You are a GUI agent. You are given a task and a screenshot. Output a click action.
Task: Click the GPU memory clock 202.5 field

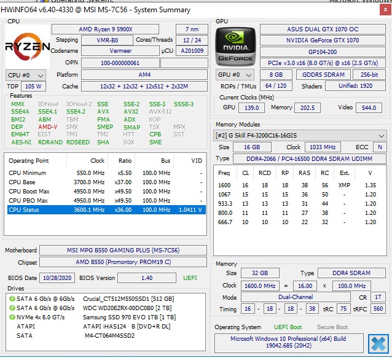[307, 107]
